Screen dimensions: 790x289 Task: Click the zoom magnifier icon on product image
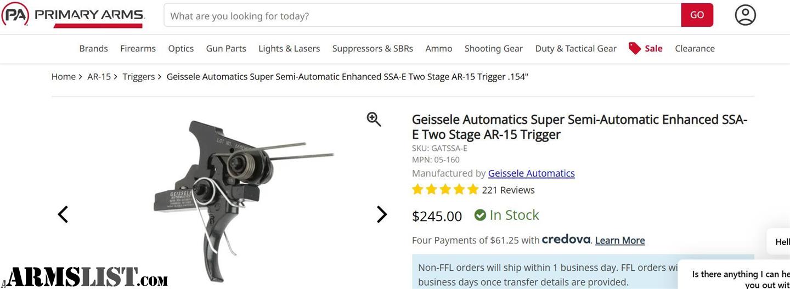374,119
